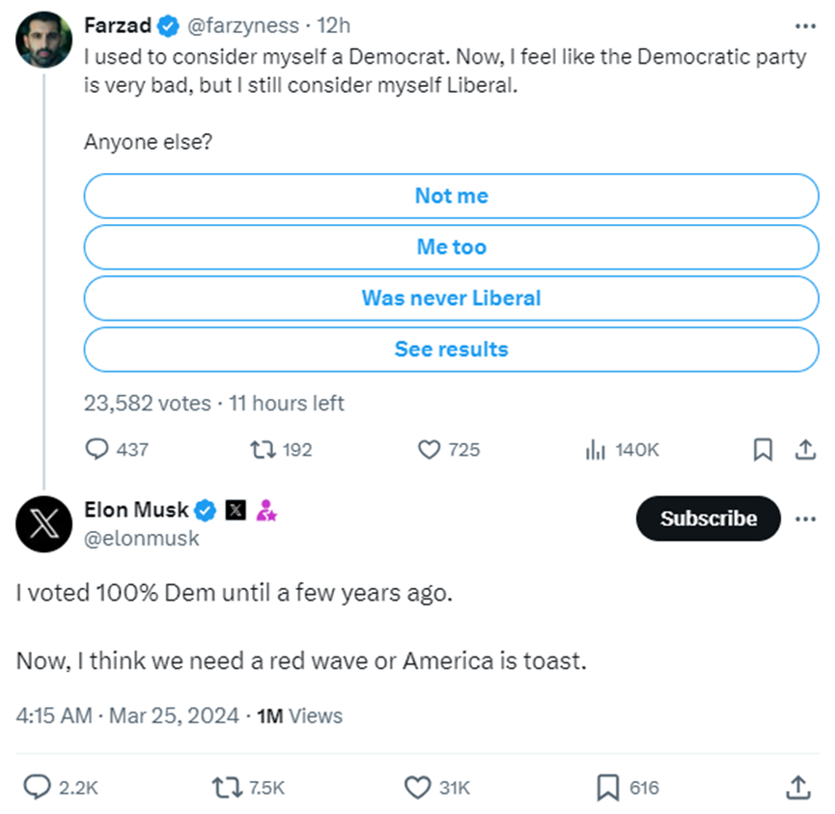This screenshot has height=814, width=835.
Task: Click 'See results' in the poll
Action: point(451,350)
